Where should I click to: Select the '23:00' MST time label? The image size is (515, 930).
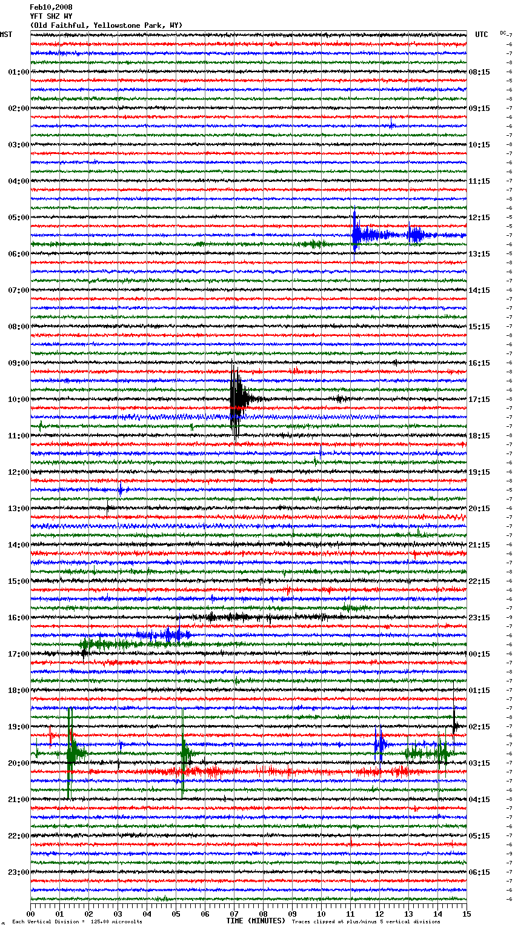pos(19,872)
